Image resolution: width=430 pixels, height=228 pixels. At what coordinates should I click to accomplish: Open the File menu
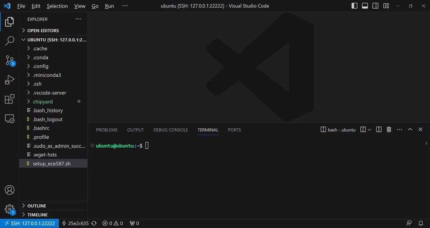[21, 6]
